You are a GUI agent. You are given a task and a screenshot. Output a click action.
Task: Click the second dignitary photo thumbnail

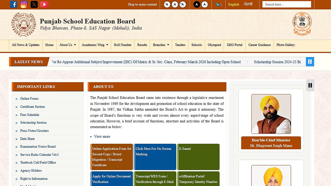tap(271, 176)
